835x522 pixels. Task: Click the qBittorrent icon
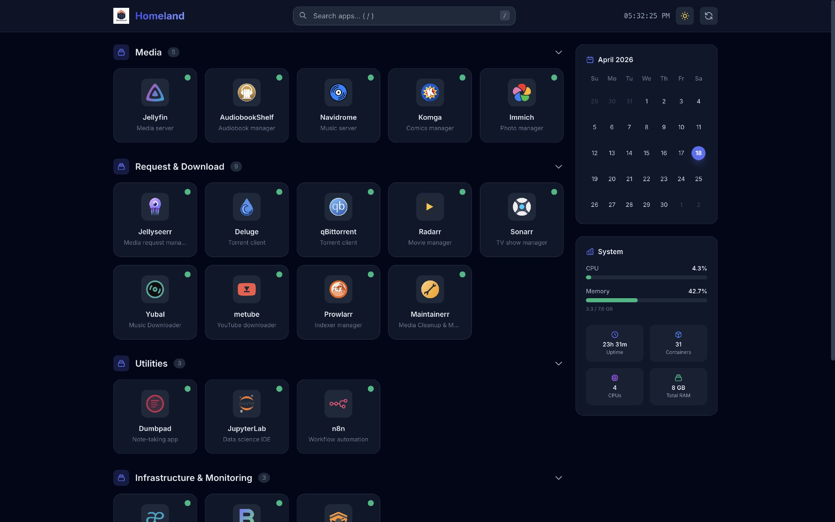[338, 207]
